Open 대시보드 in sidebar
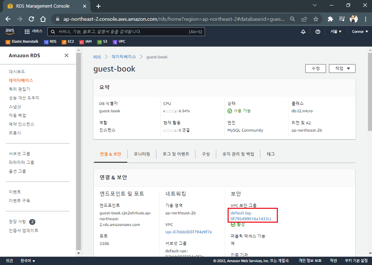372x265 pixels. 17,71
